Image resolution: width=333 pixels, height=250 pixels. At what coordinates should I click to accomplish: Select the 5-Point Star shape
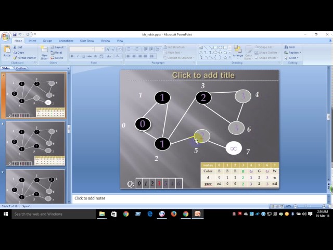pyautogui.click(x=225, y=57)
